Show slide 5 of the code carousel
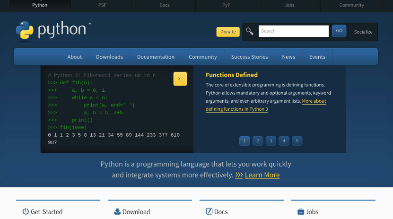 (x=297, y=141)
